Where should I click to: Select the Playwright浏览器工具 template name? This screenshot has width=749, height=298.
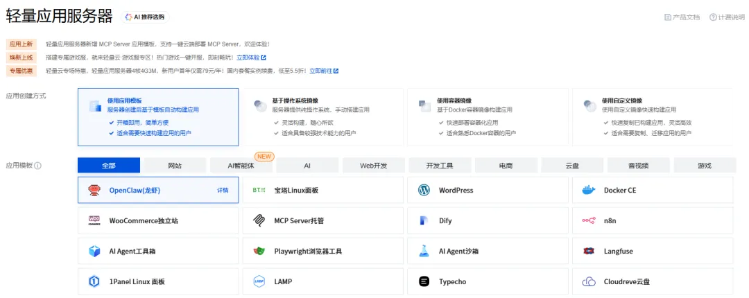[308, 251]
